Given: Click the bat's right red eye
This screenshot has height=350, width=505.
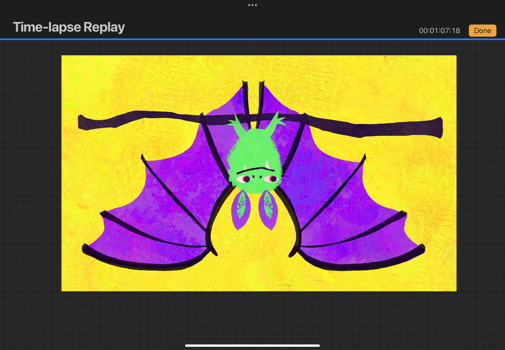Looking at the screenshot, I should 272,179.
